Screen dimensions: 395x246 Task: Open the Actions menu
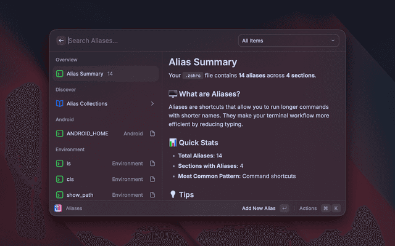coord(307,208)
